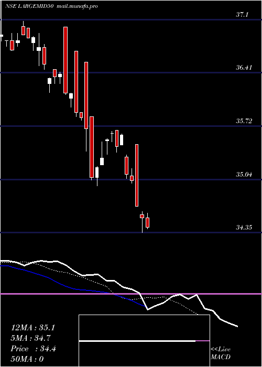Screen dimensions: 262x367
Task: Click the <<Live MACD label
Action: [221, 353]
